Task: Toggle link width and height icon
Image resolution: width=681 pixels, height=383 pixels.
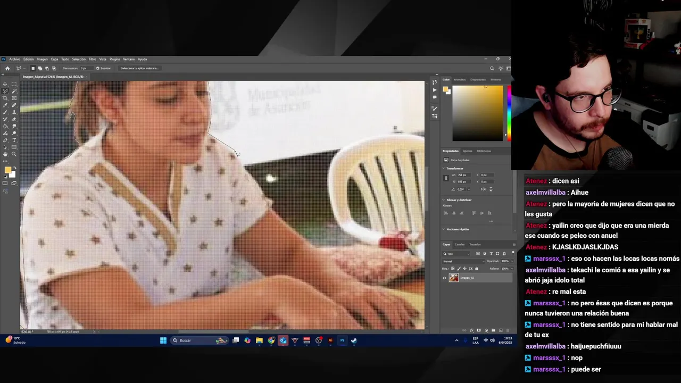Action: (446, 178)
